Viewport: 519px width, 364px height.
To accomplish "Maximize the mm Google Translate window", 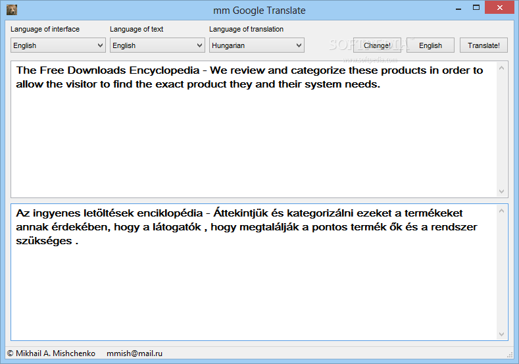I will pyautogui.click(x=476, y=8).
